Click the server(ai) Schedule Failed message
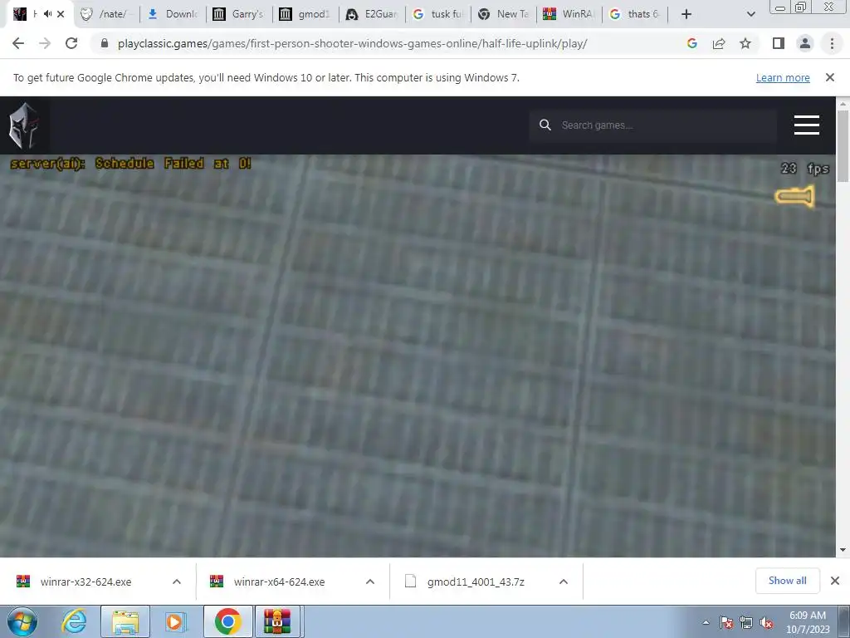The image size is (850, 638). pyautogui.click(x=130, y=164)
